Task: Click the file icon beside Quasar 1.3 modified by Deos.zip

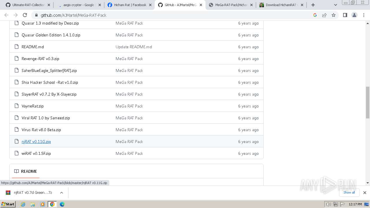Action: [x=16, y=23]
